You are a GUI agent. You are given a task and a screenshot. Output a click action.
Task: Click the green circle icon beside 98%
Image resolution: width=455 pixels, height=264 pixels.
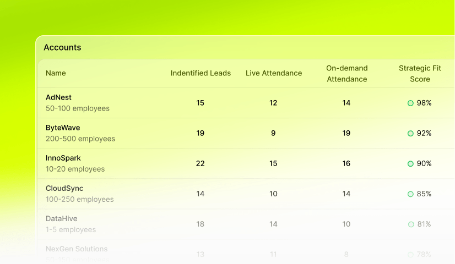[x=410, y=103]
